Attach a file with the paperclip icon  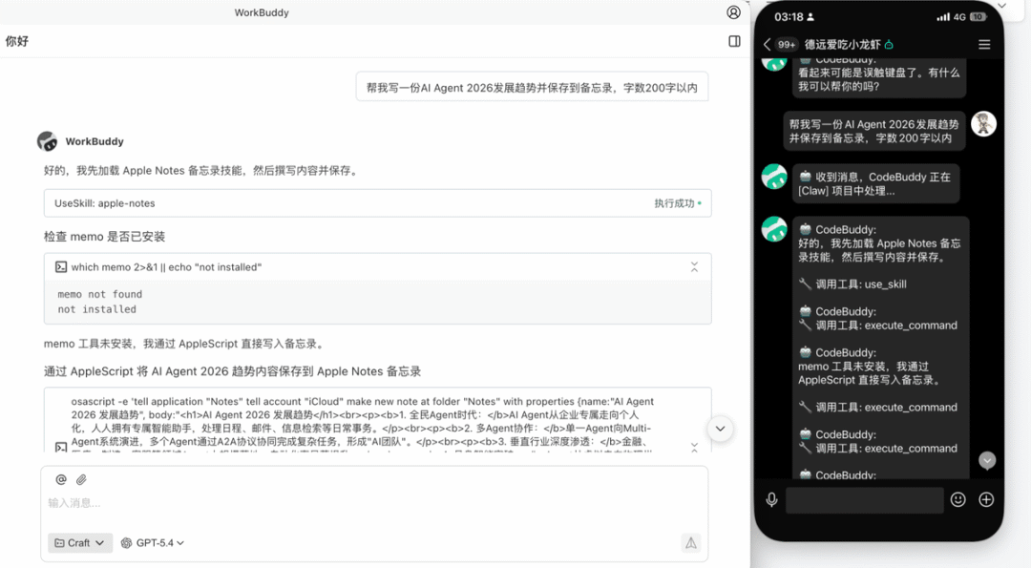tap(81, 479)
